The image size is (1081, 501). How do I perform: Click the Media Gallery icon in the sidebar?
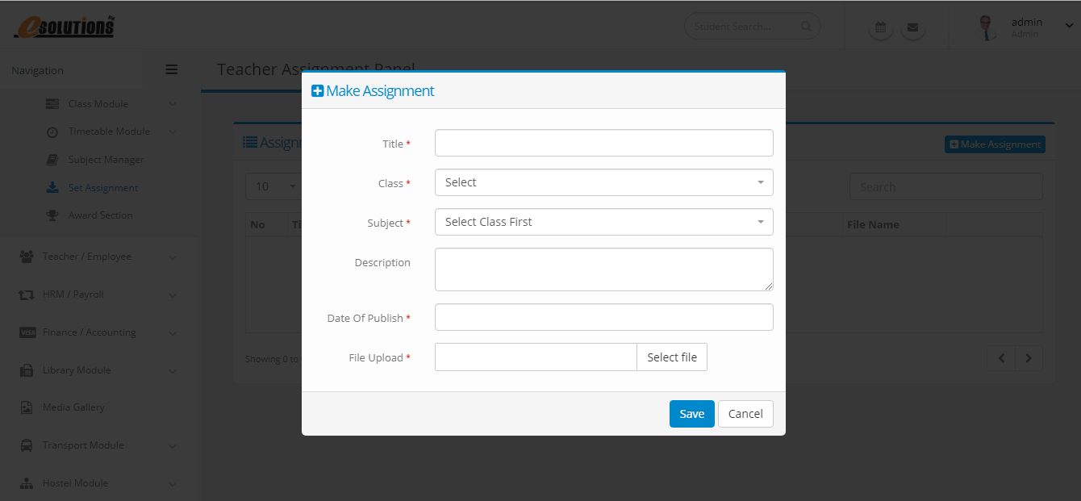27,407
